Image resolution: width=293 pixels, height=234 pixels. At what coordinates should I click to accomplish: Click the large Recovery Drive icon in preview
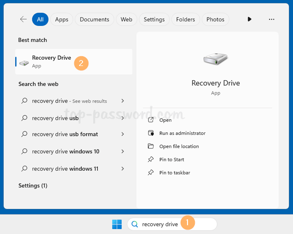pos(215,59)
